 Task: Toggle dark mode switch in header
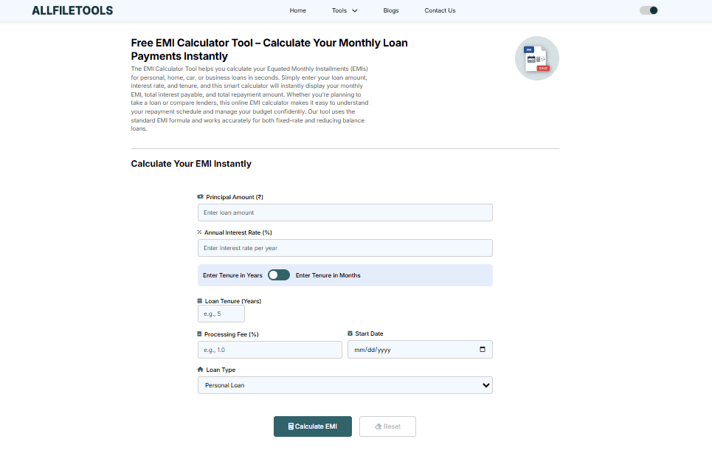[x=649, y=10]
